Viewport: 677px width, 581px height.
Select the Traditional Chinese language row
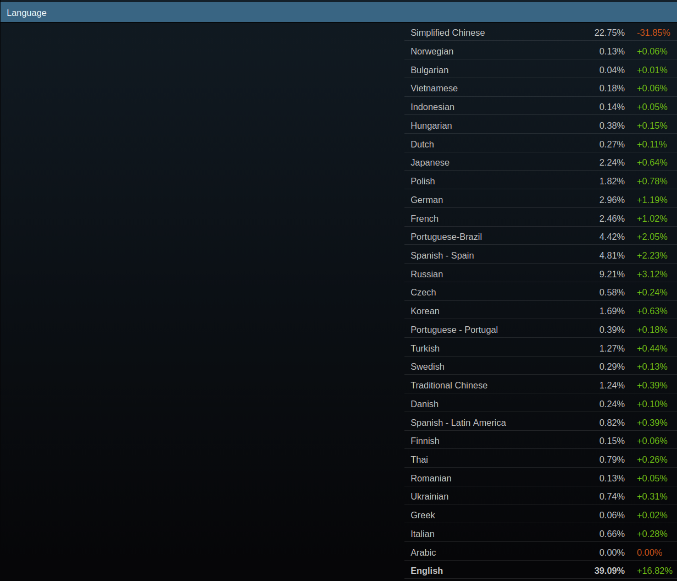click(541, 385)
